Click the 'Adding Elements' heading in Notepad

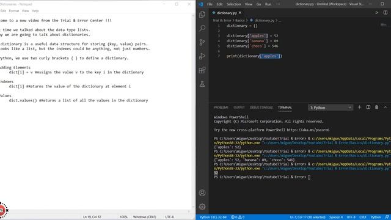pos(15,67)
